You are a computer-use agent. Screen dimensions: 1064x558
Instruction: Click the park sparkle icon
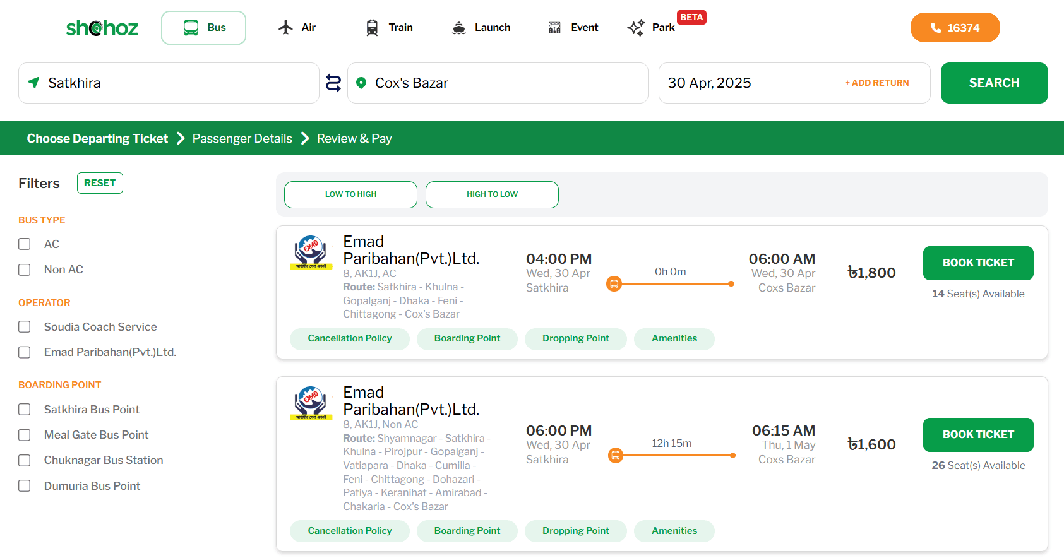[636, 28]
